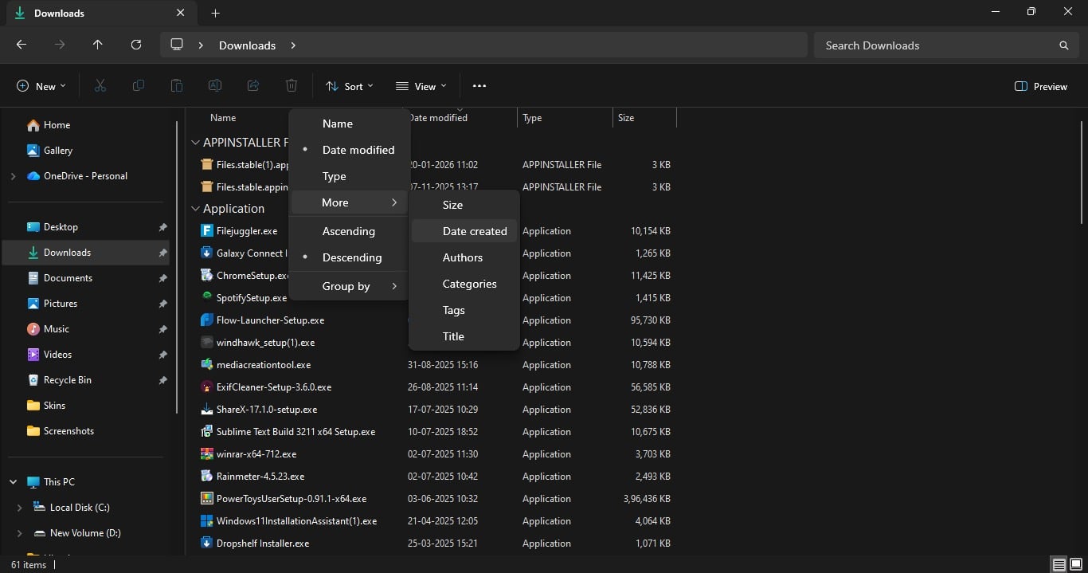This screenshot has height=573, width=1088.
Task: Add a new tab with plus icon
Action: coord(215,14)
